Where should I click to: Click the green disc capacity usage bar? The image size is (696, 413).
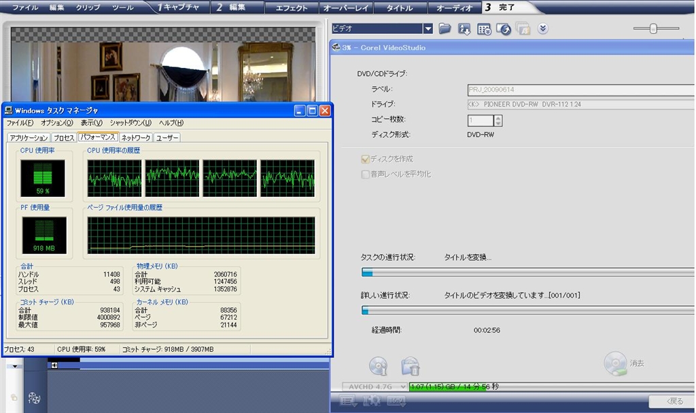coord(448,387)
